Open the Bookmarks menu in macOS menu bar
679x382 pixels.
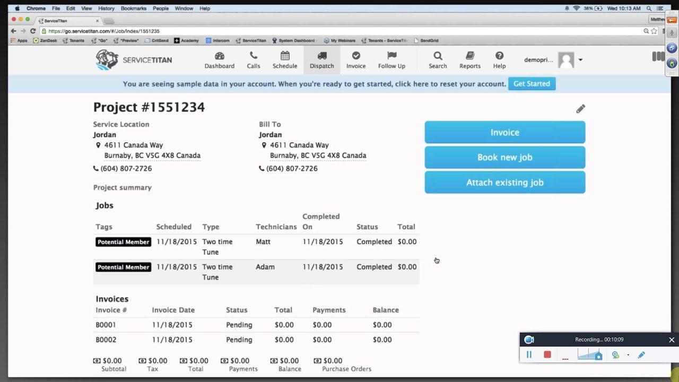(x=134, y=8)
